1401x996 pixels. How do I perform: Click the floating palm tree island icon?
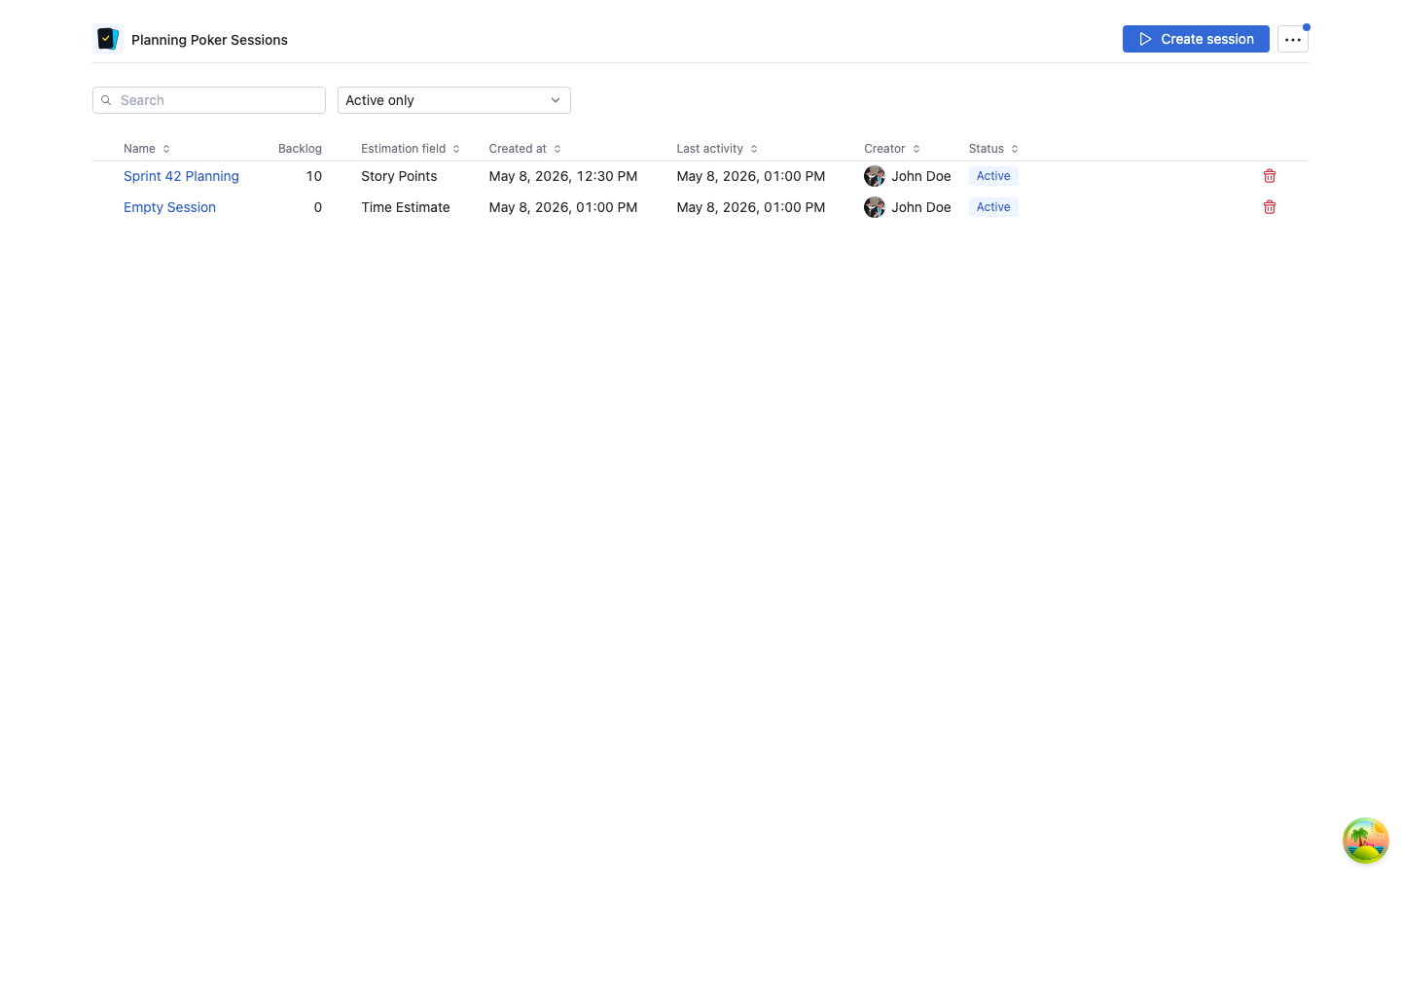click(x=1366, y=840)
